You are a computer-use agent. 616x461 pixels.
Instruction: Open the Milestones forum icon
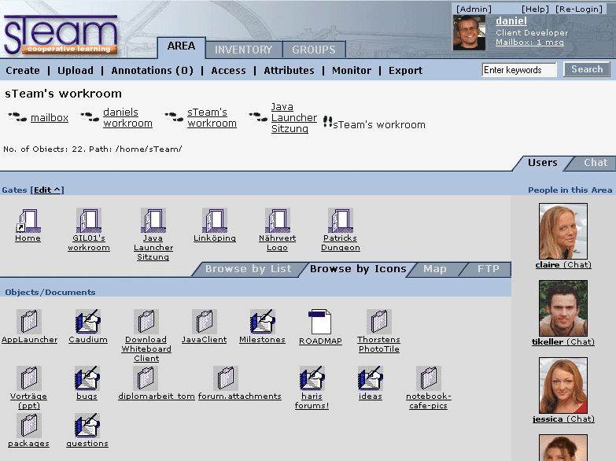click(x=263, y=322)
